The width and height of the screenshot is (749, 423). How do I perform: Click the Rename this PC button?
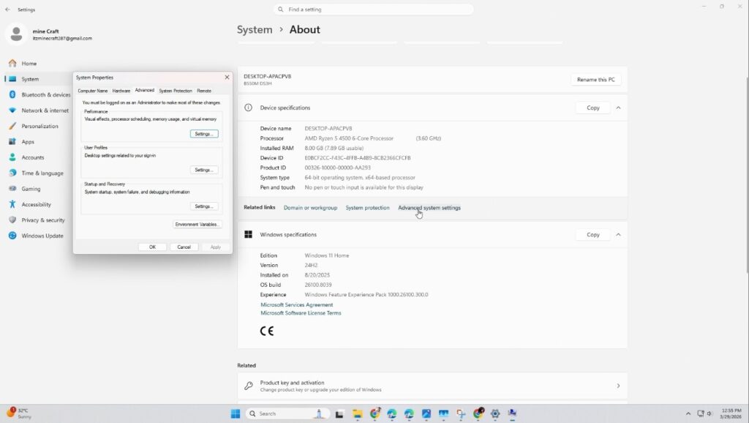[595, 79]
